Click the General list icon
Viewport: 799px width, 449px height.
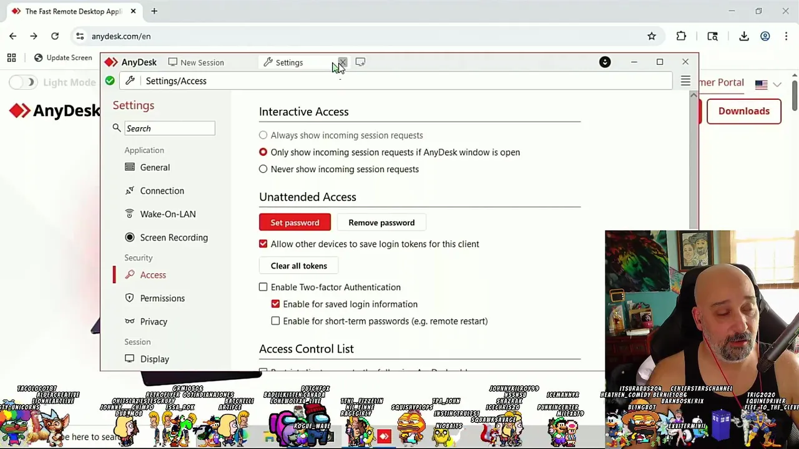129,167
